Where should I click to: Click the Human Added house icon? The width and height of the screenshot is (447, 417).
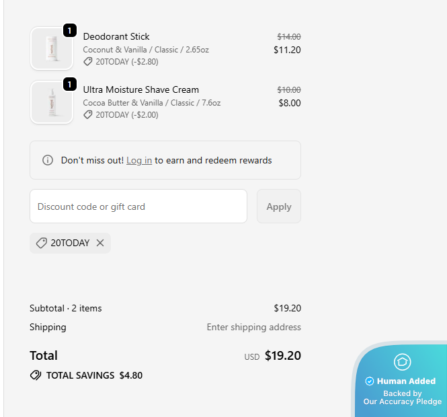(402, 362)
